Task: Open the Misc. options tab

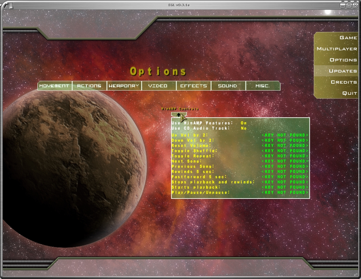Action: pos(262,86)
